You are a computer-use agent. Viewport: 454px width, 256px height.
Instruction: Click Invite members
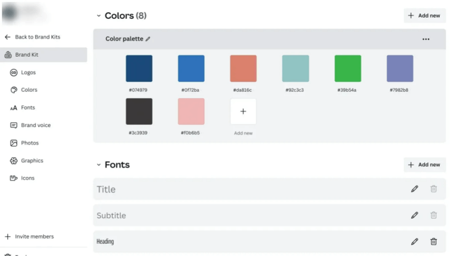pyautogui.click(x=34, y=236)
